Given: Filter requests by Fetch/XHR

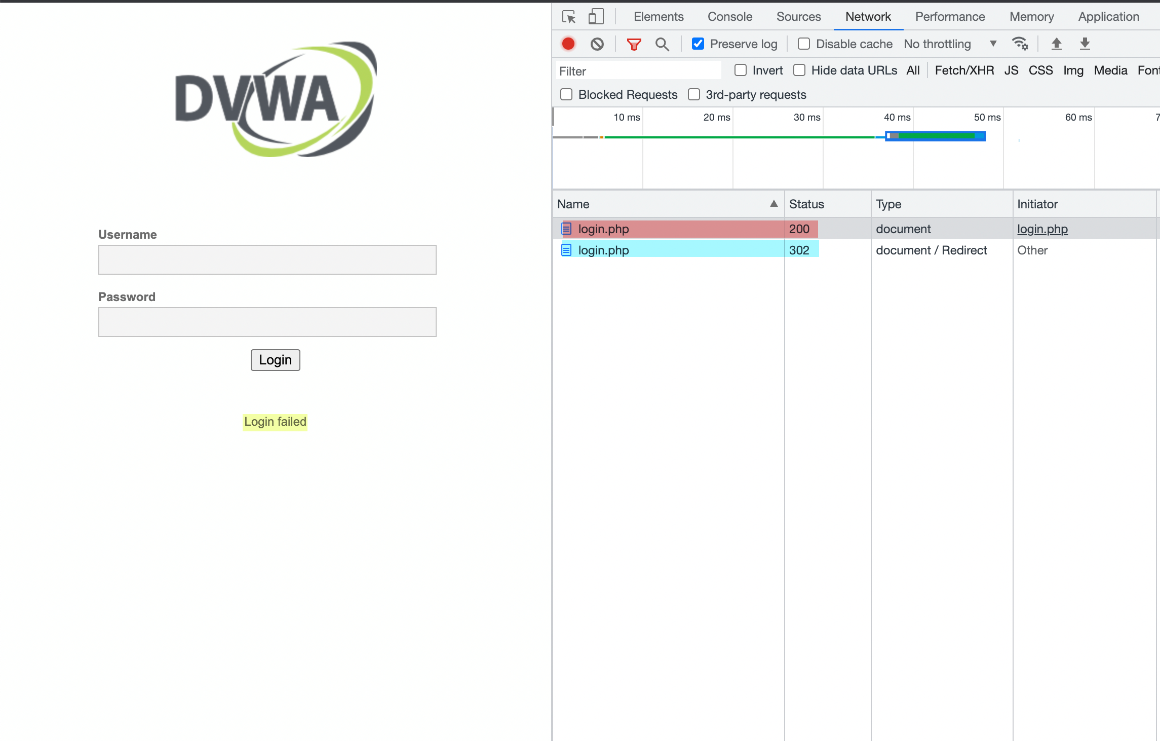Looking at the screenshot, I should (x=964, y=70).
